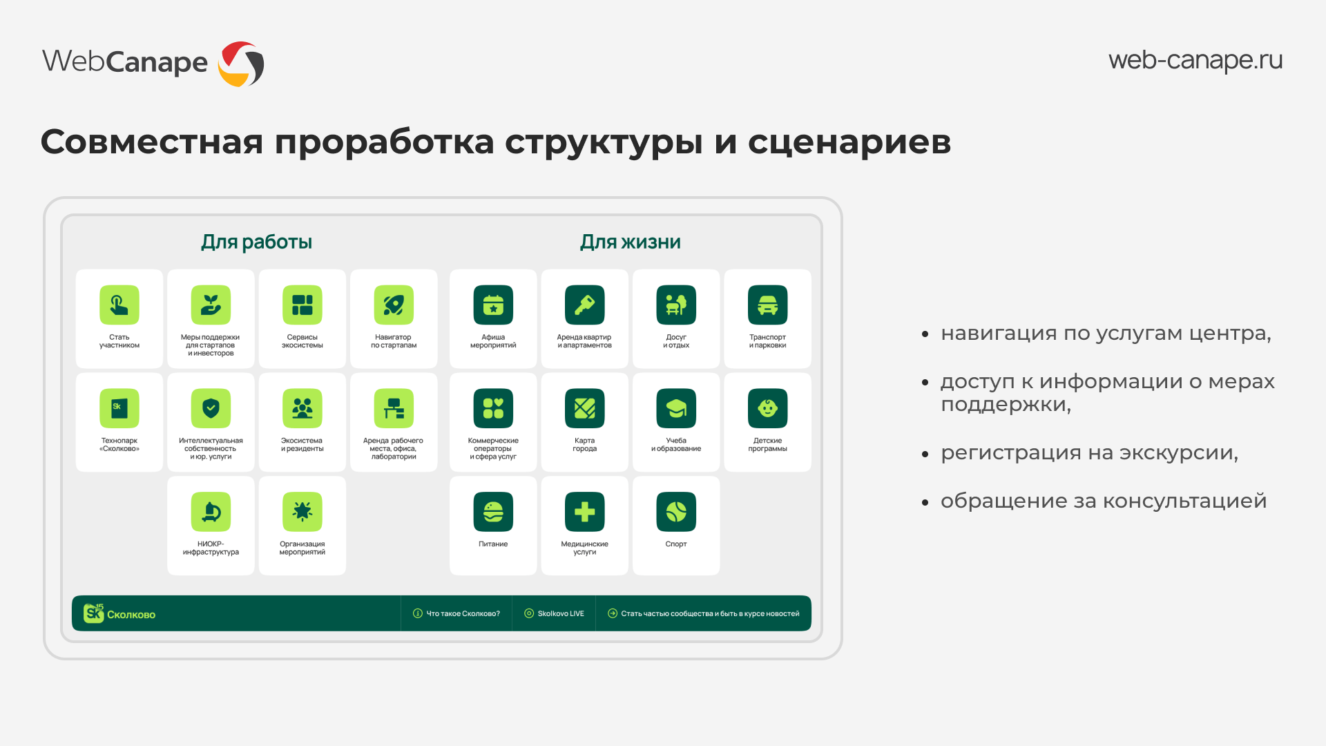Click the 'Питание' burger icon
The width and height of the screenshot is (1326, 746).
tap(493, 512)
